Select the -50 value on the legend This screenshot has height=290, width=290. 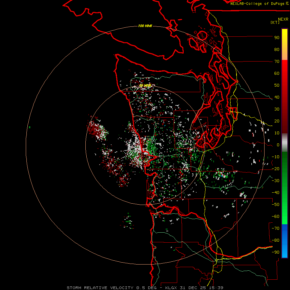[x=275, y=205]
